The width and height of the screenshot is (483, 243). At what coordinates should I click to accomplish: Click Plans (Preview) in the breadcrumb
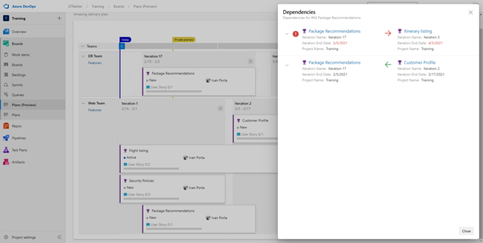click(145, 6)
